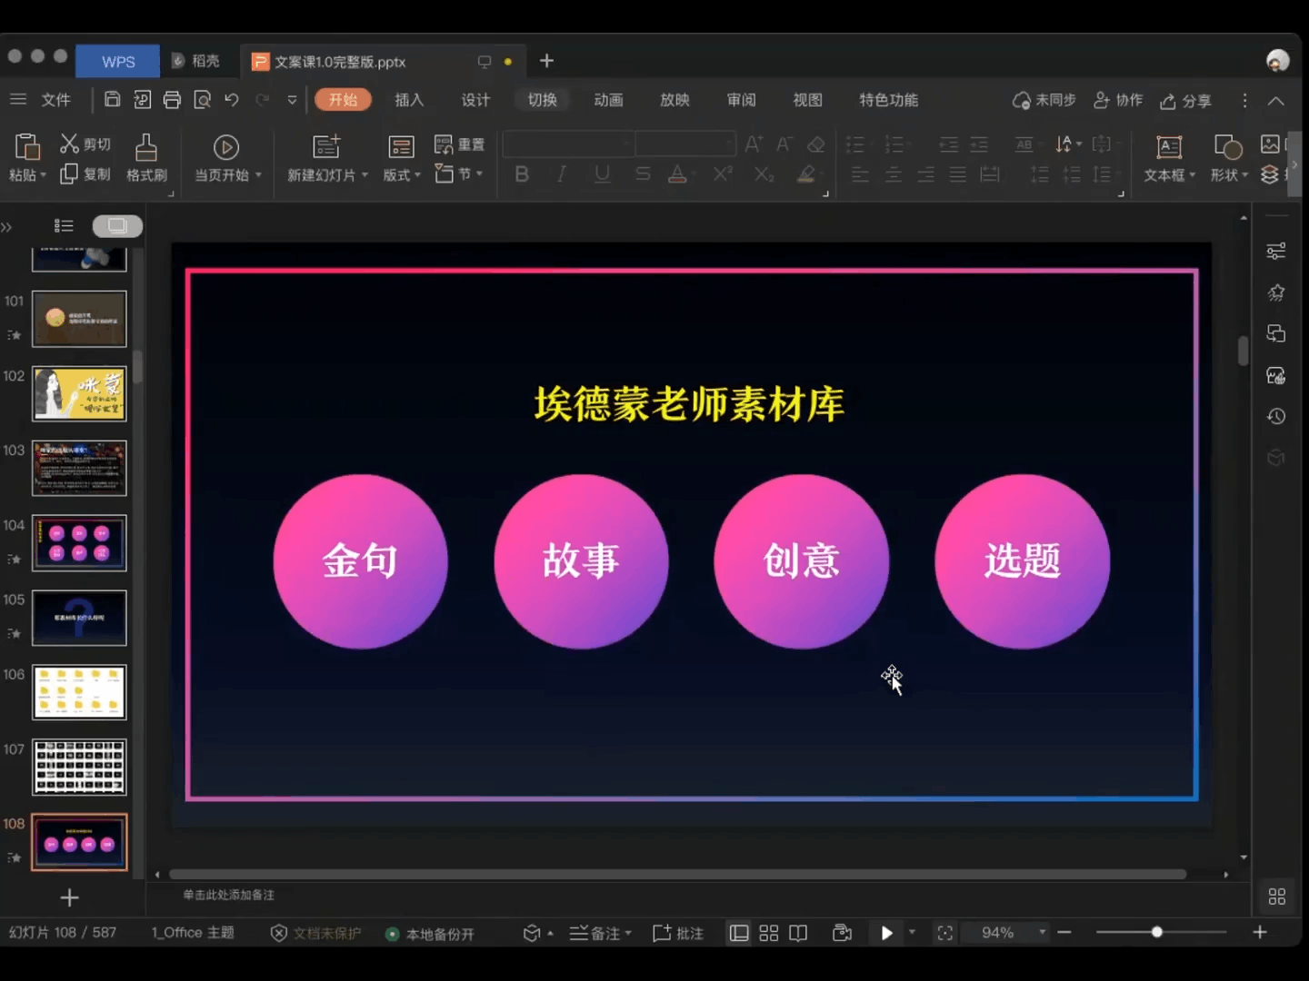This screenshot has width=1309, height=981.
Task: Click fit slide to window icon
Action: (x=945, y=933)
